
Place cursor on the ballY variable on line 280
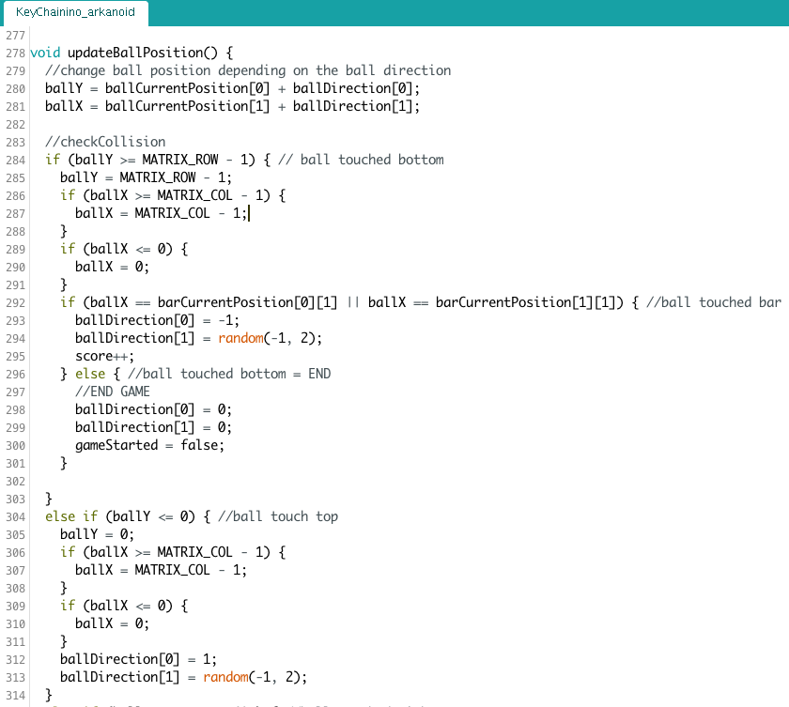(61, 88)
